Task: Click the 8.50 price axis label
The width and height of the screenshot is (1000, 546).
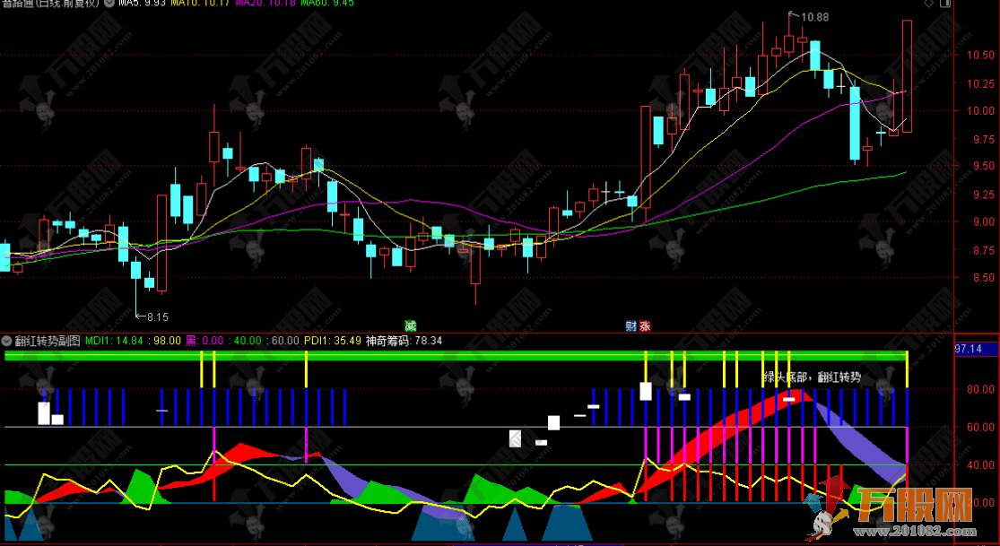Action: [983, 277]
